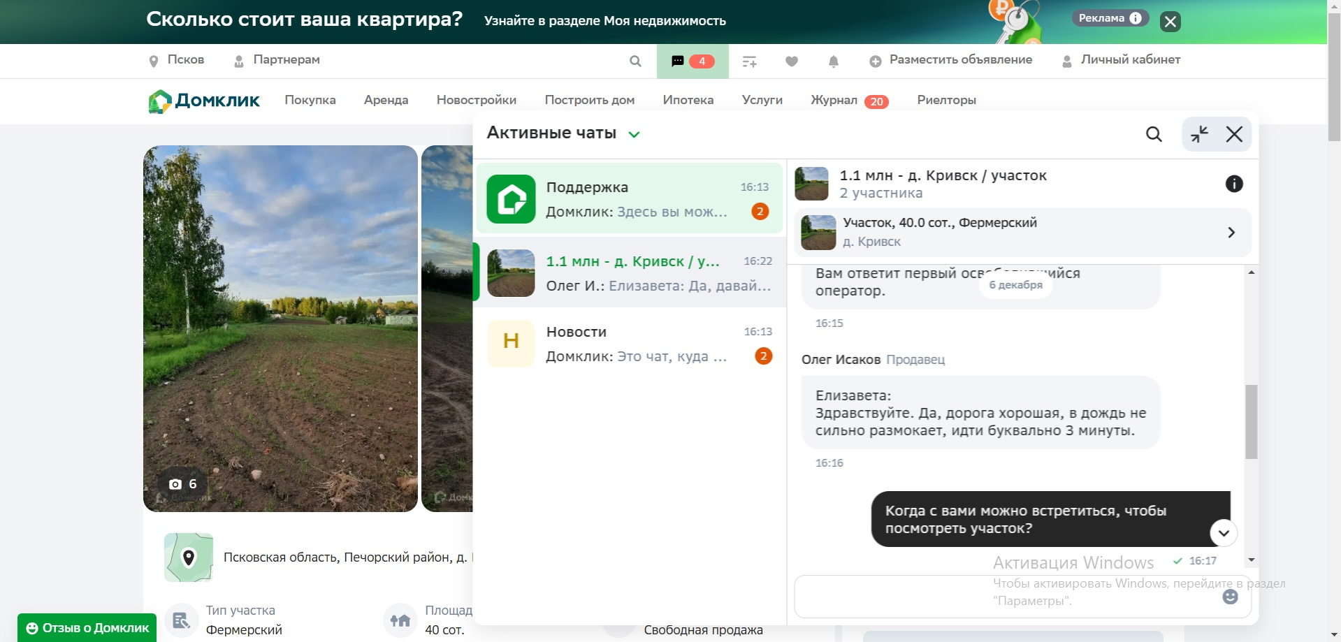Open the chat messages icon with badge

click(691, 61)
